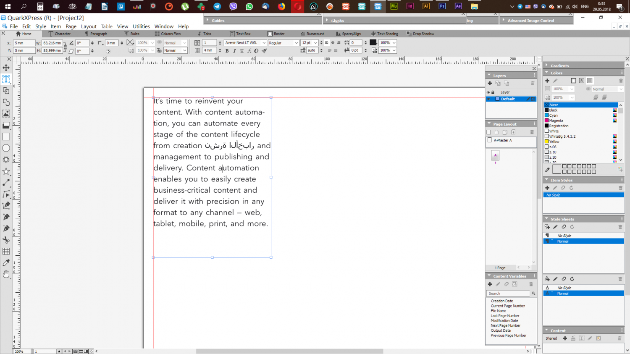630x354 pixels.
Task: Select Creation Date content variable
Action: click(x=501, y=301)
